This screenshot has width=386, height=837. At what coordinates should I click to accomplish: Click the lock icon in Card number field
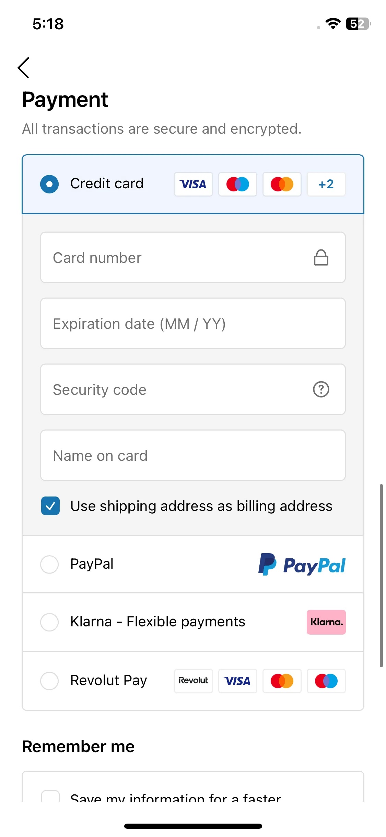(321, 258)
